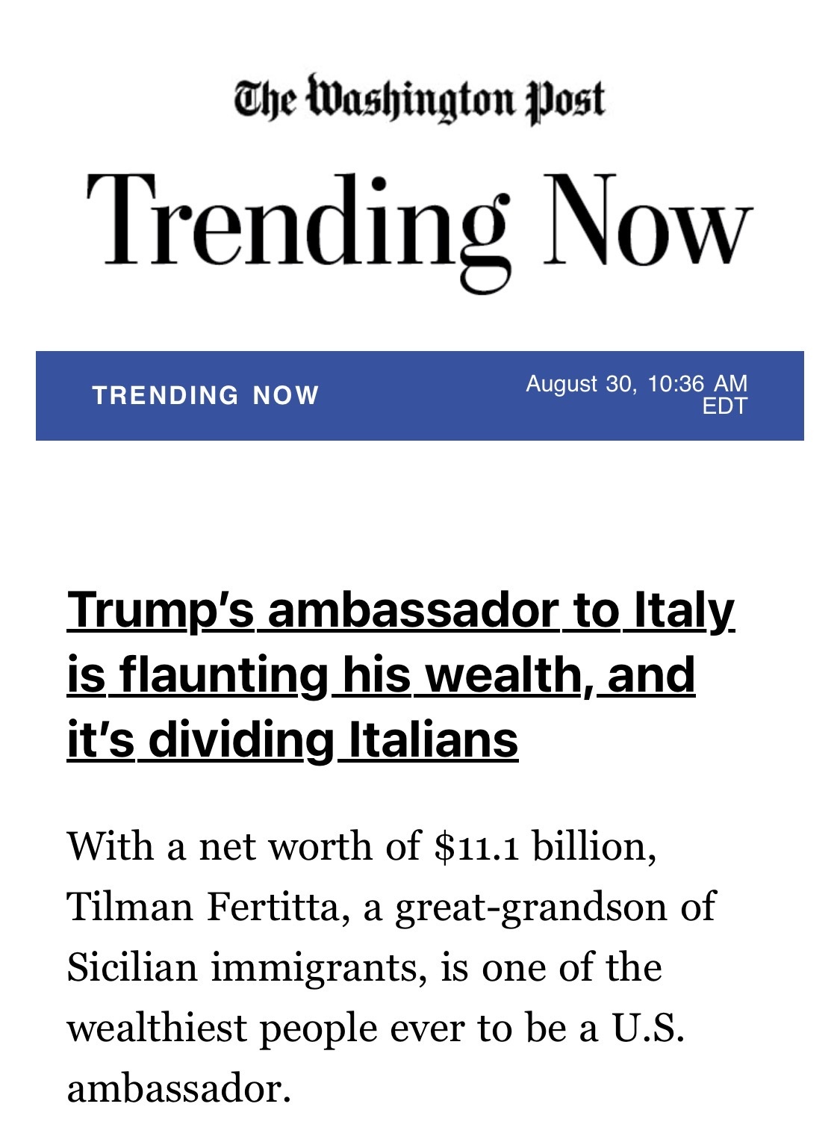
Task: Click the "$11.1 billion" figure in the summary
Action: (x=545, y=847)
